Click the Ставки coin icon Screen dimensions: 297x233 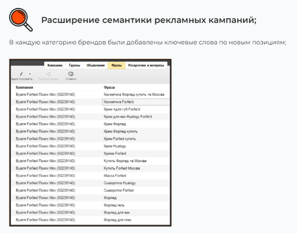(71, 74)
